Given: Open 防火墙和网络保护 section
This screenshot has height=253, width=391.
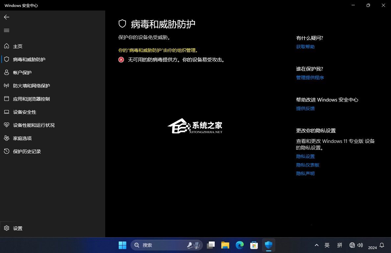Looking at the screenshot, I should click(52, 86).
